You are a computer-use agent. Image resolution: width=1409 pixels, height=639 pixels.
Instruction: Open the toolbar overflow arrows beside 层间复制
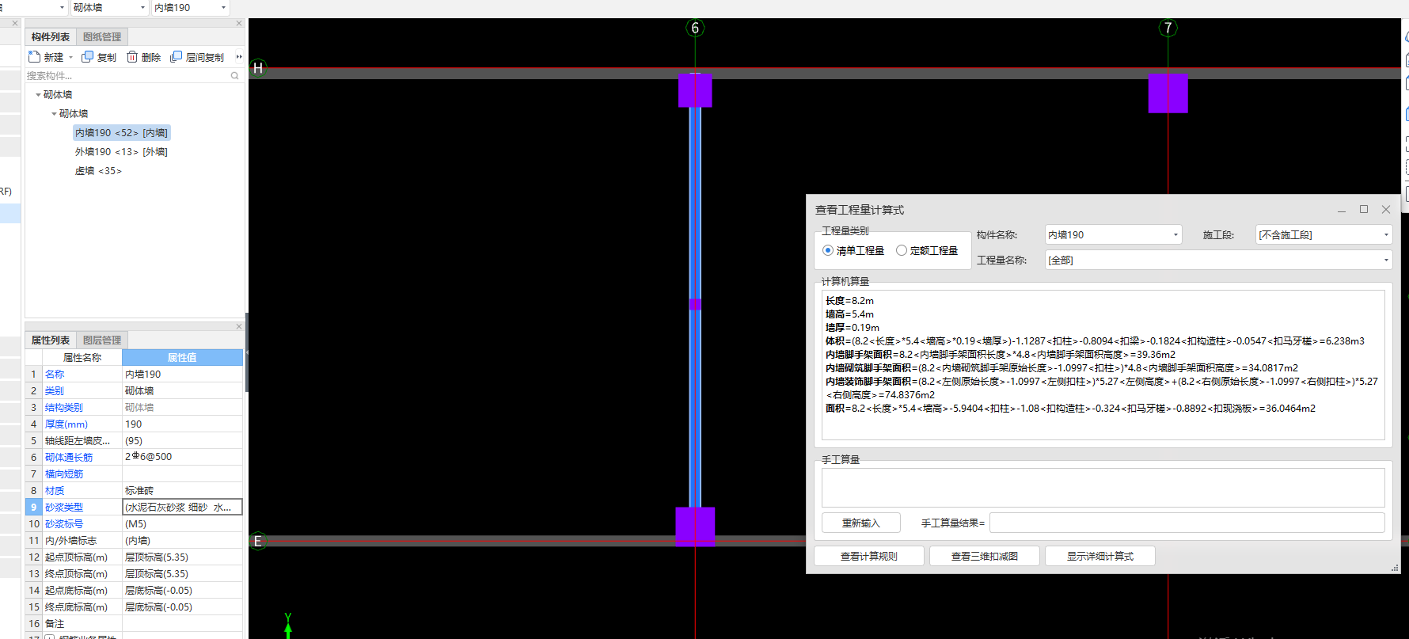point(239,57)
